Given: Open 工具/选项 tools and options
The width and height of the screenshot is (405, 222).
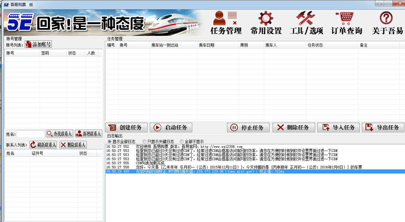Looking at the screenshot, I should coord(306,22).
